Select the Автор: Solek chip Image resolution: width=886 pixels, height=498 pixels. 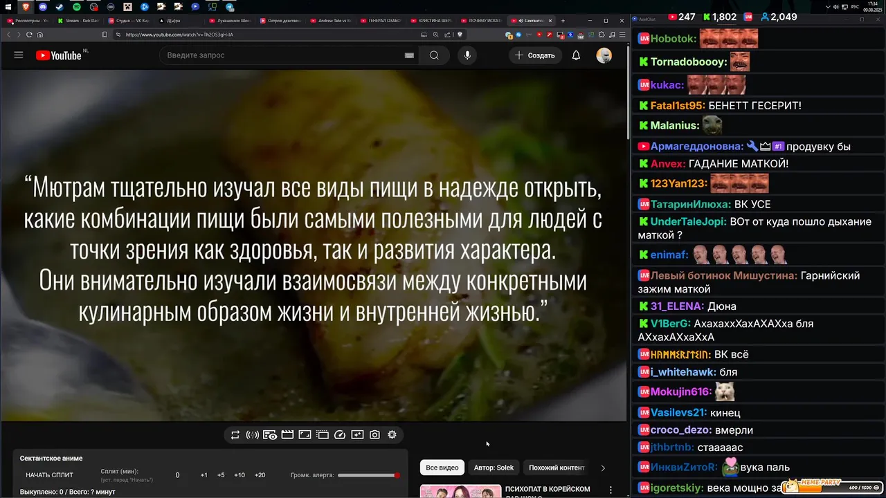tap(494, 468)
